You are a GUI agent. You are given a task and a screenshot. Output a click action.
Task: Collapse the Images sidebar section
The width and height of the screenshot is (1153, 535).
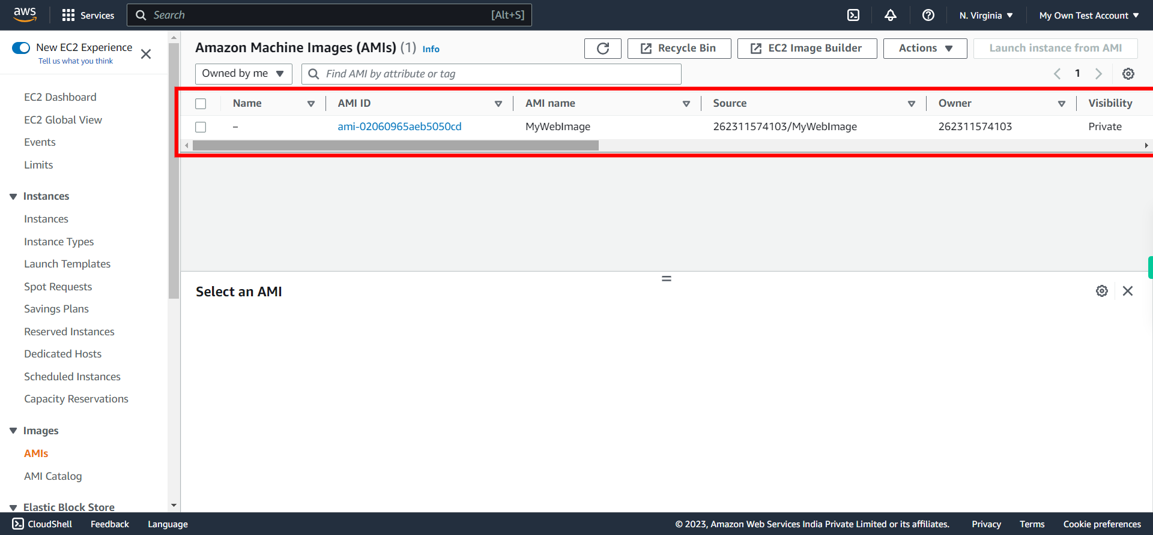click(x=13, y=431)
